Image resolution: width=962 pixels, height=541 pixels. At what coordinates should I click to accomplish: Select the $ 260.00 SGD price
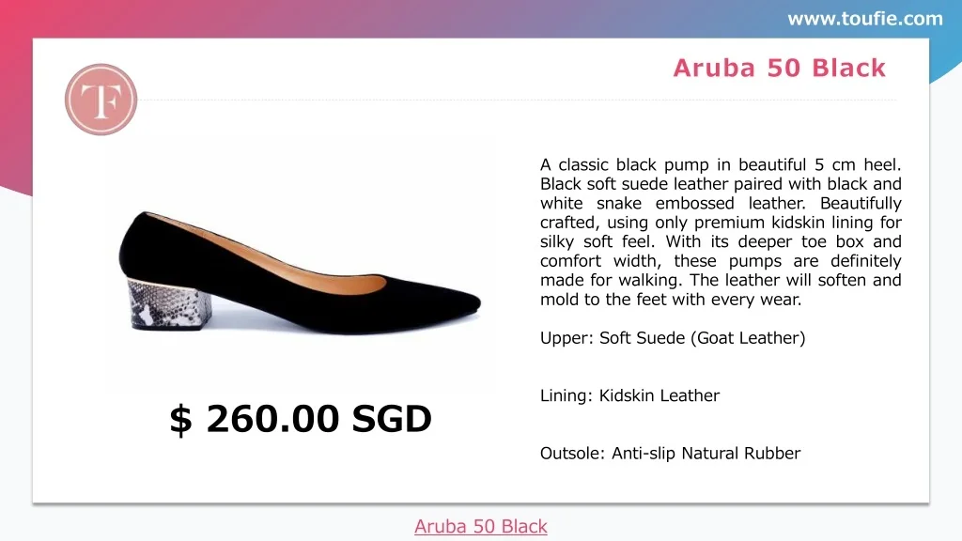(x=300, y=419)
